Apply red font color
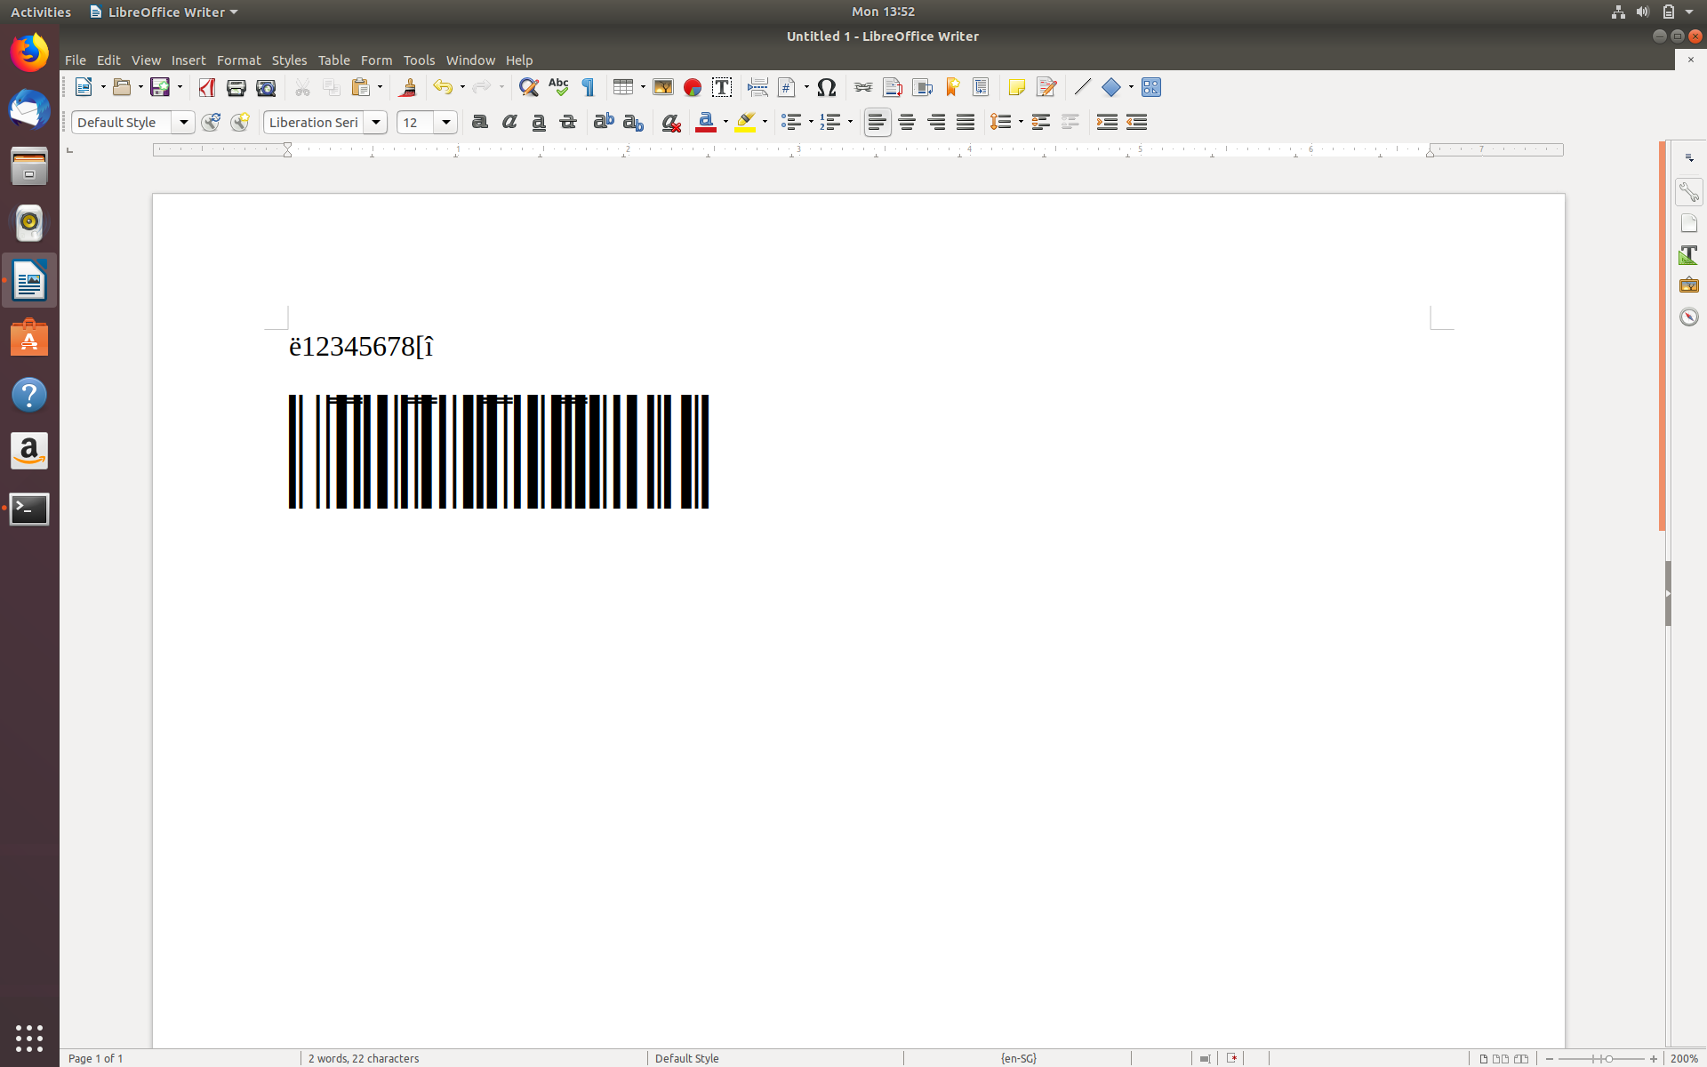 pos(706,122)
